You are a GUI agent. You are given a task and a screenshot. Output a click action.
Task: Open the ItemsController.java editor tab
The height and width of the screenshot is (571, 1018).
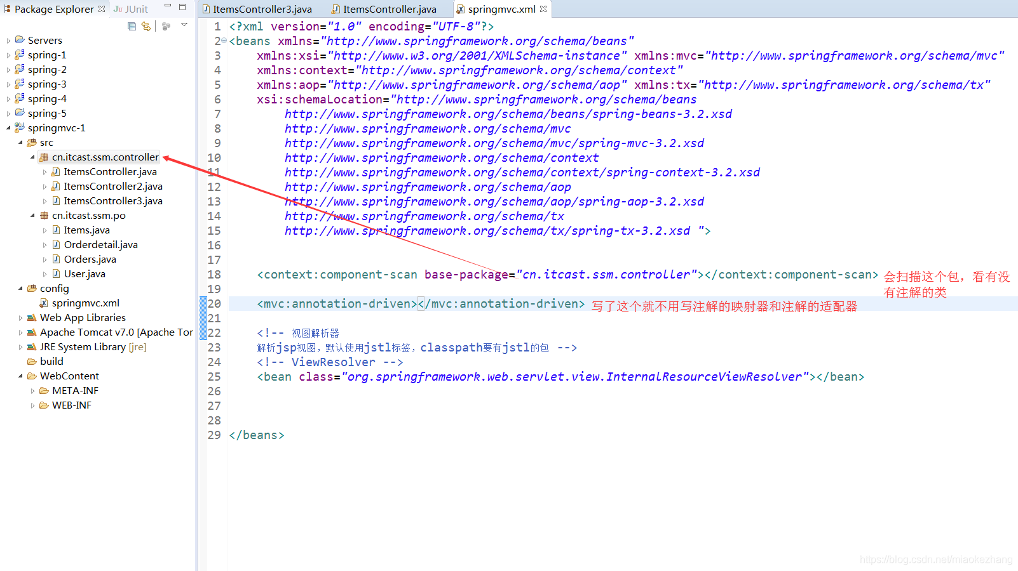[384, 9]
